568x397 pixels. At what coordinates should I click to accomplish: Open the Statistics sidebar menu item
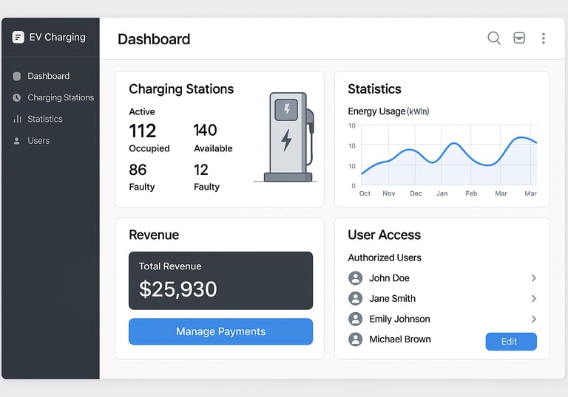tap(45, 119)
